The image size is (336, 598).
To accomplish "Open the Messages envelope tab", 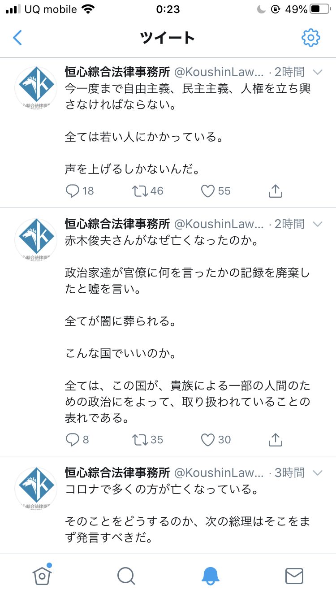I will coord(294,576).
